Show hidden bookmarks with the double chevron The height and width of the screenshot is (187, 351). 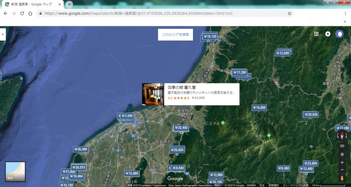(345, 22)
